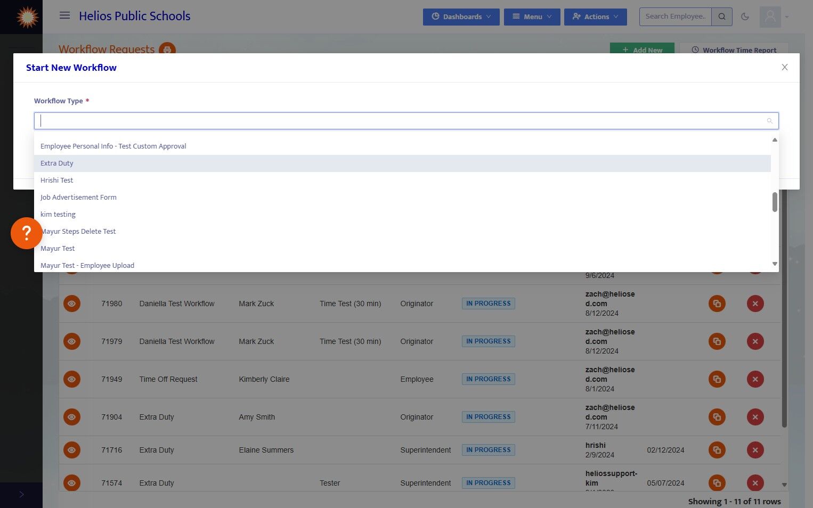Screen dimensions: 813x508
Task: Focus the Search Employee field
Action: pos(676,17)
